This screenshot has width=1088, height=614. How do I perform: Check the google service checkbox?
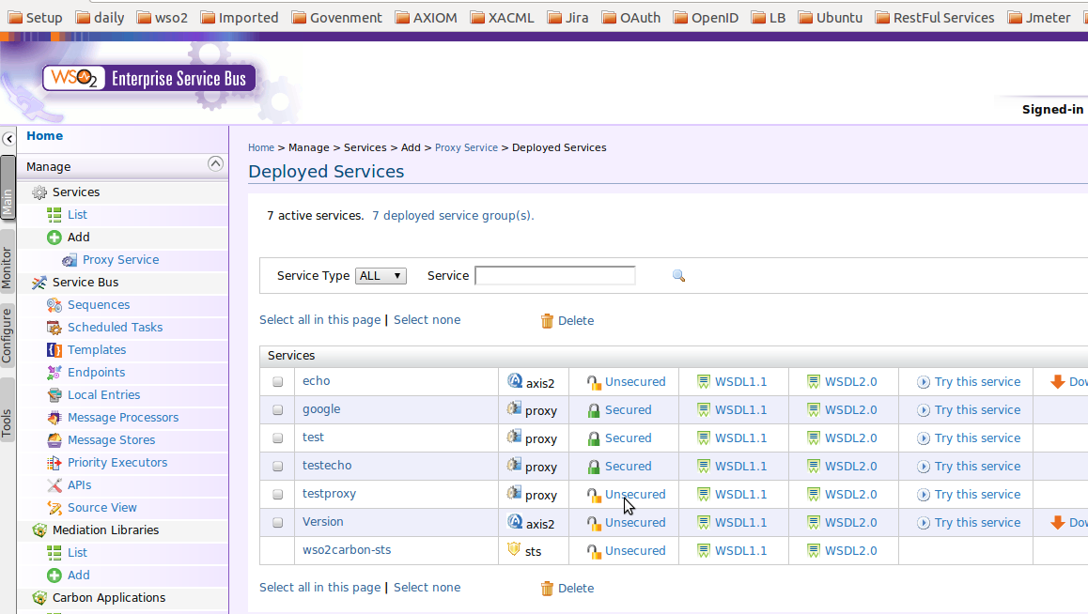click(x=277, y=410)
